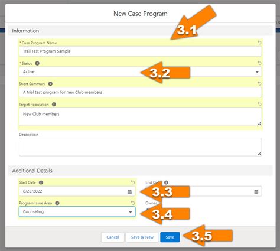Show Short Summary help info icon
The height and width of the screenshot is (251, 280).
click(50, 84)
